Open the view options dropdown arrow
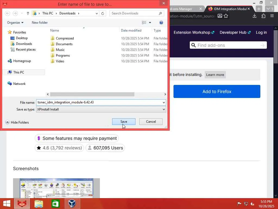The image size is (278, 209). click(x=150, y=23)
